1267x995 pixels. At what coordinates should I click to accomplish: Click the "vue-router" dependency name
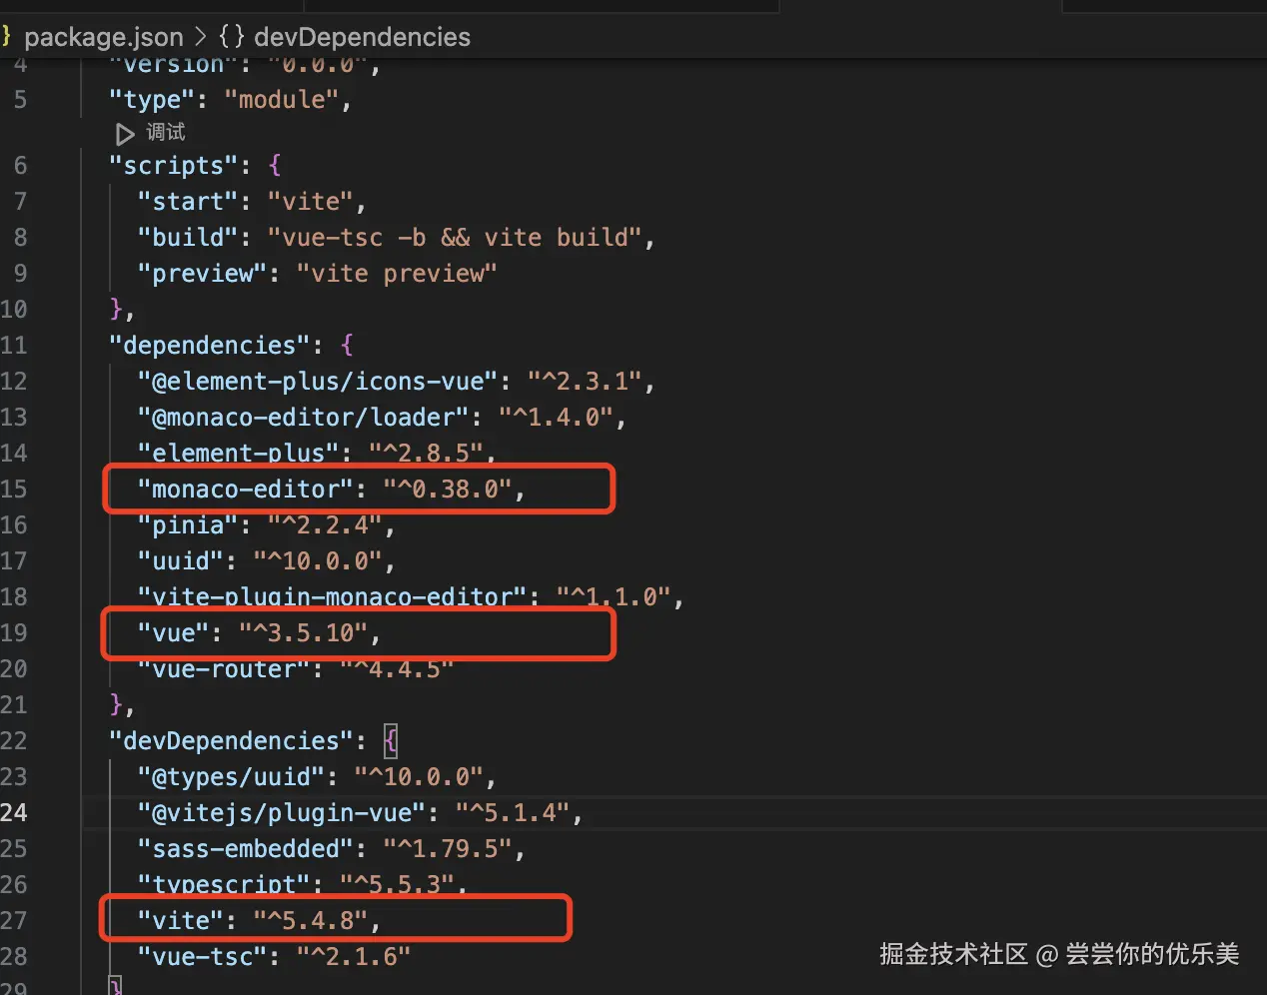[x=224, y=669]
